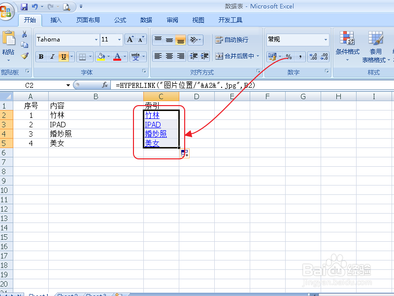Expand the font color palette arrow

click(125, 57)
